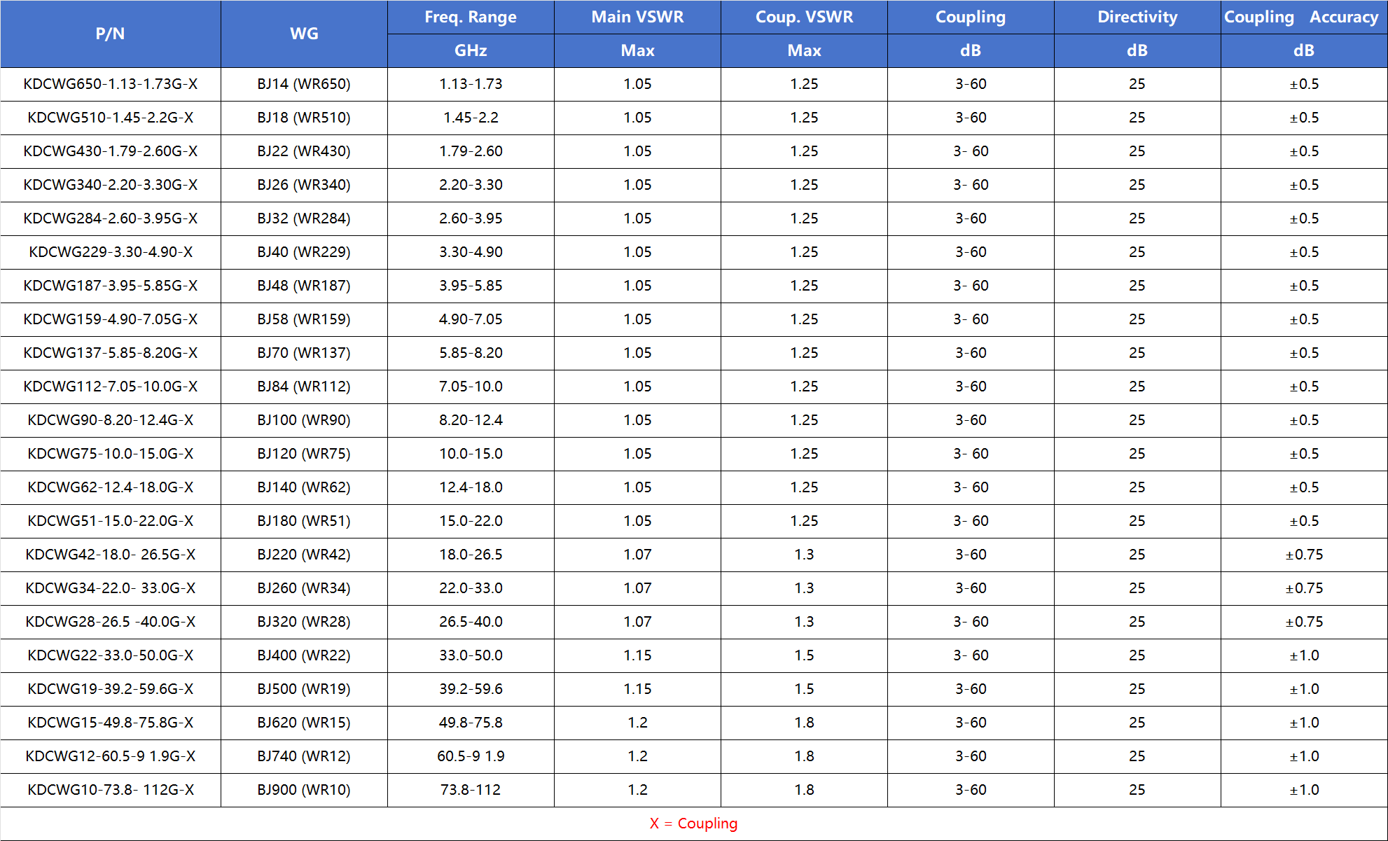Click Main VSWR 1.07 in KDCWG42 row

pos(637,555)
